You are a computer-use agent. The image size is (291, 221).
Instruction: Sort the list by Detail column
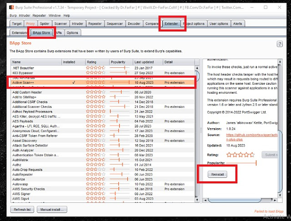[179, 62]
